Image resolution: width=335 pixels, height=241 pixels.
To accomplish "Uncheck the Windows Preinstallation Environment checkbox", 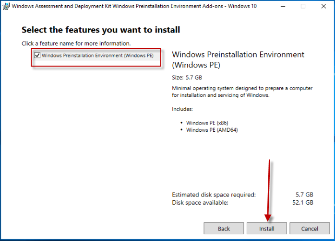I will pos(37,55).
